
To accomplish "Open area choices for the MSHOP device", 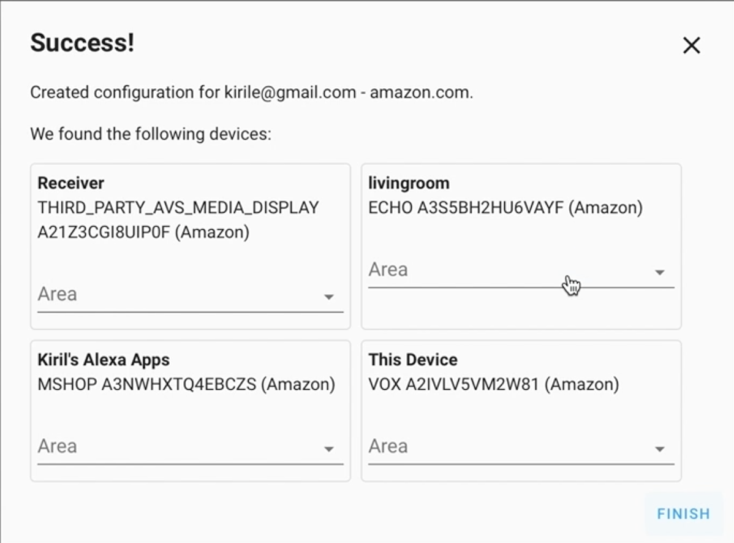I will pyautogui.click(x=330, y=449).
